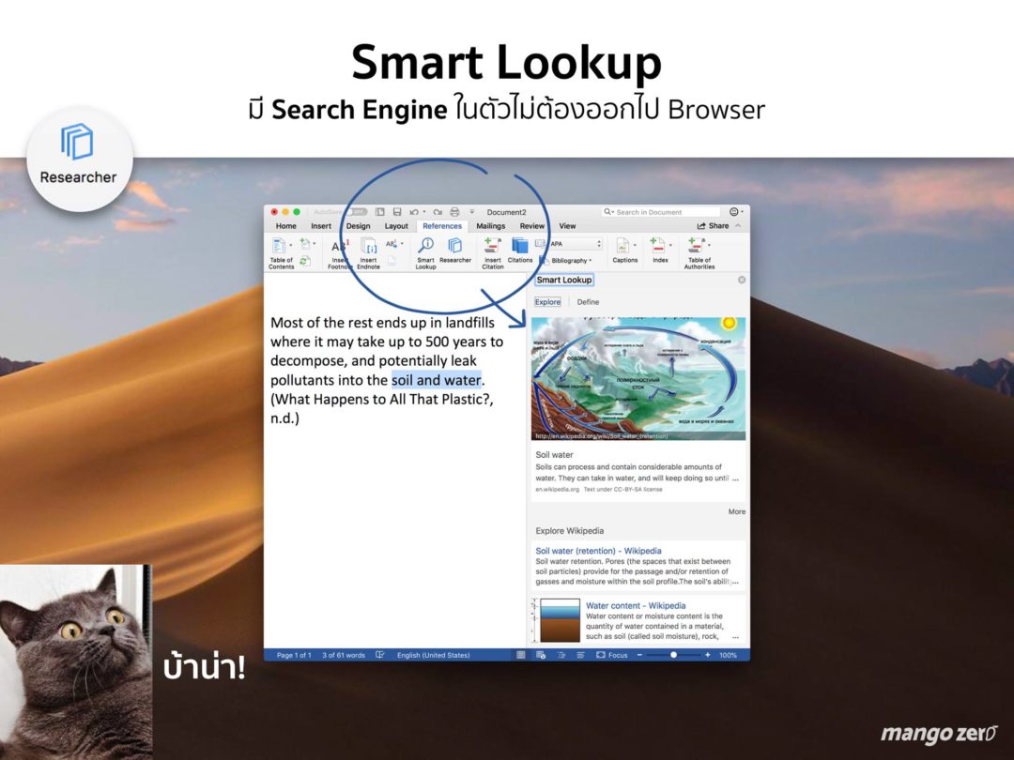Open the Soil water (retention) Wikipedia link
Screen dimensions: 1014x760
pos(598,551)
